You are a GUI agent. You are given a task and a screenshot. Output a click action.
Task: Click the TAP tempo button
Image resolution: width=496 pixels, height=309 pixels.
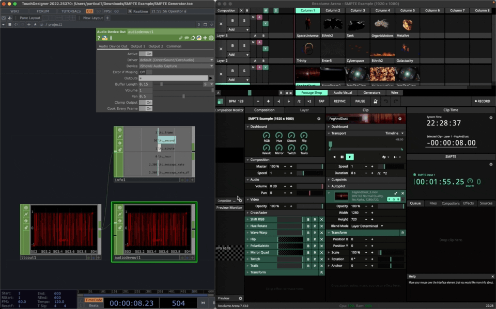321,101
